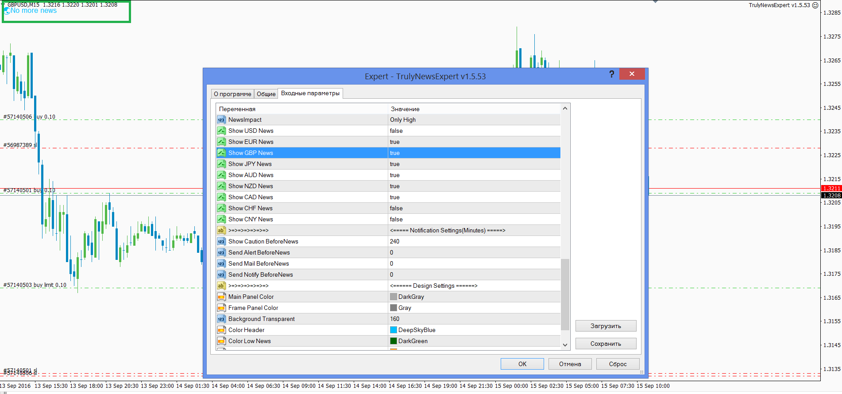This screenshot has height=394, width=842.
Task: Switch to the Общие tab
Action: coord(266,94)
